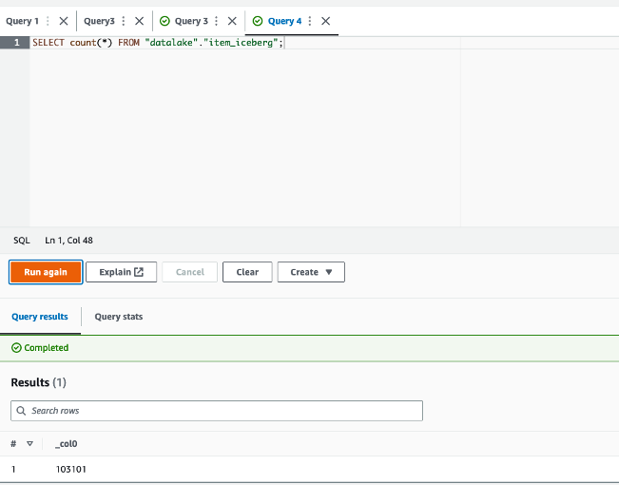Switch to the Query3 tab
Viewport: 619px width, 485px height.
pyautogui.click(x=99, y=21)
